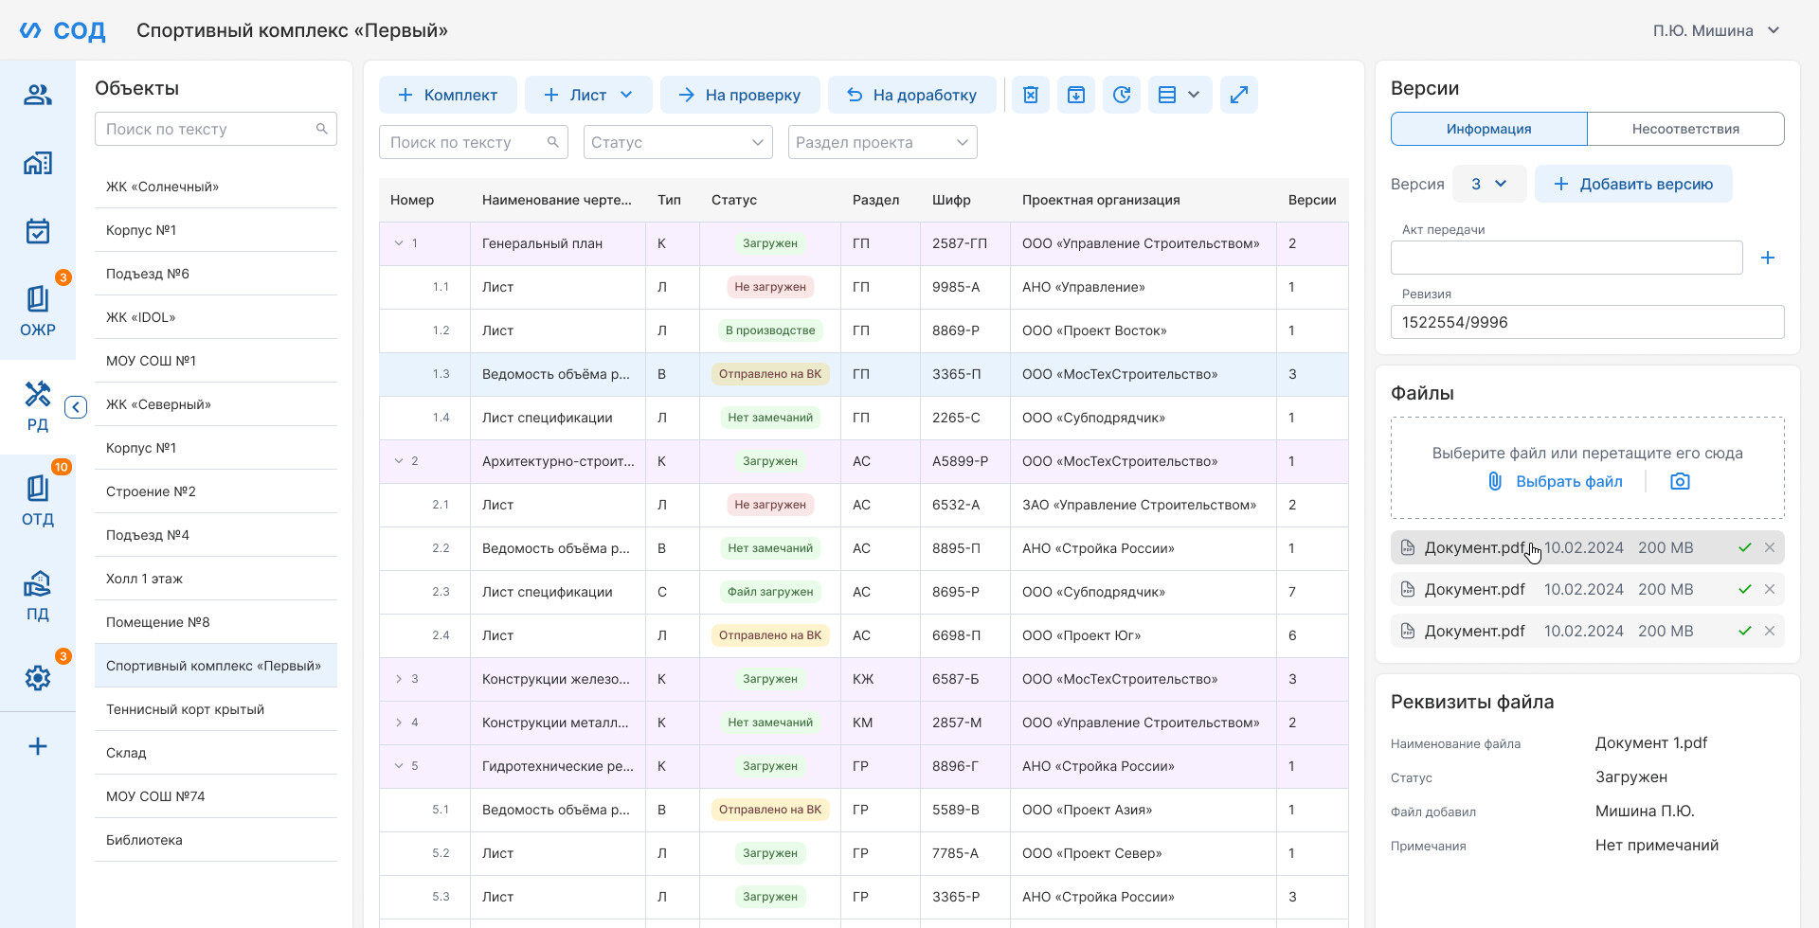Expand table to fullscreen with arrows icon
Screen dimensions: 1819x928
[x=1239, y=95]
